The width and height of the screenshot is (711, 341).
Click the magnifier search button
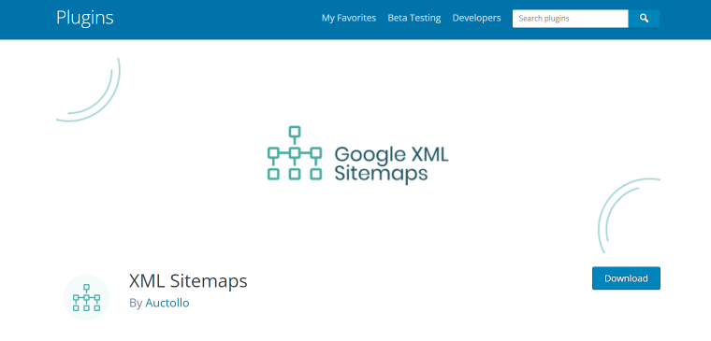click(x=644, y=19)
